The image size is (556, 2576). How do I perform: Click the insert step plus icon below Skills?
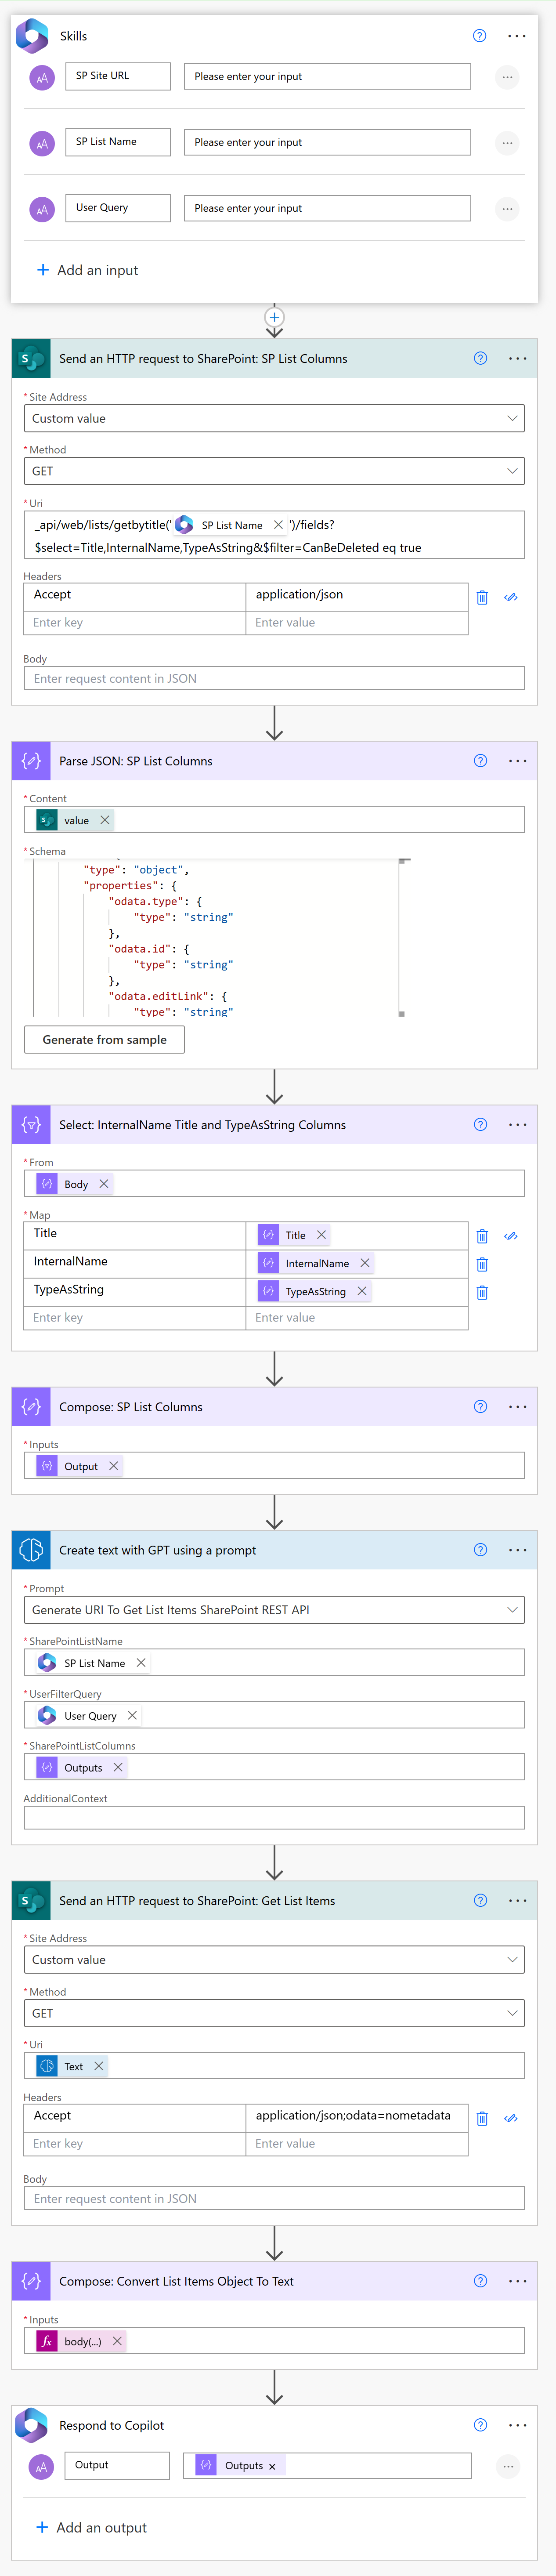(274, 317)
